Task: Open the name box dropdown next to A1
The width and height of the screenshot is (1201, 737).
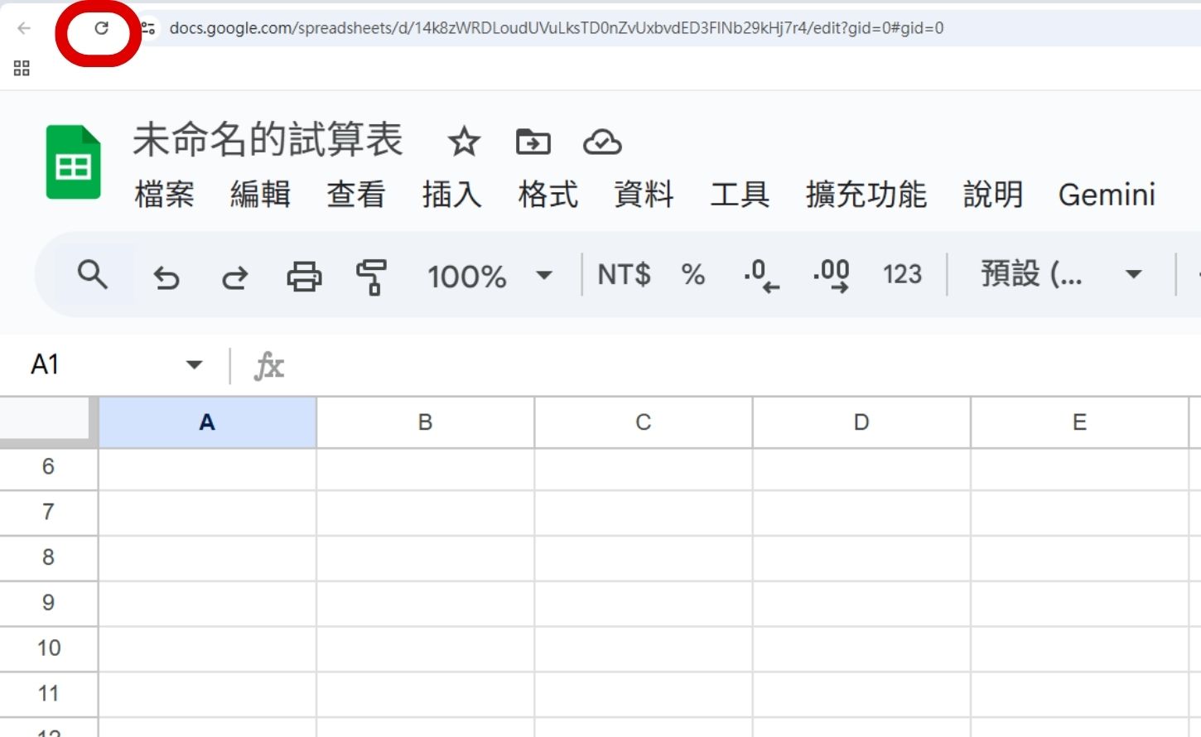Action: click(193, 364)
